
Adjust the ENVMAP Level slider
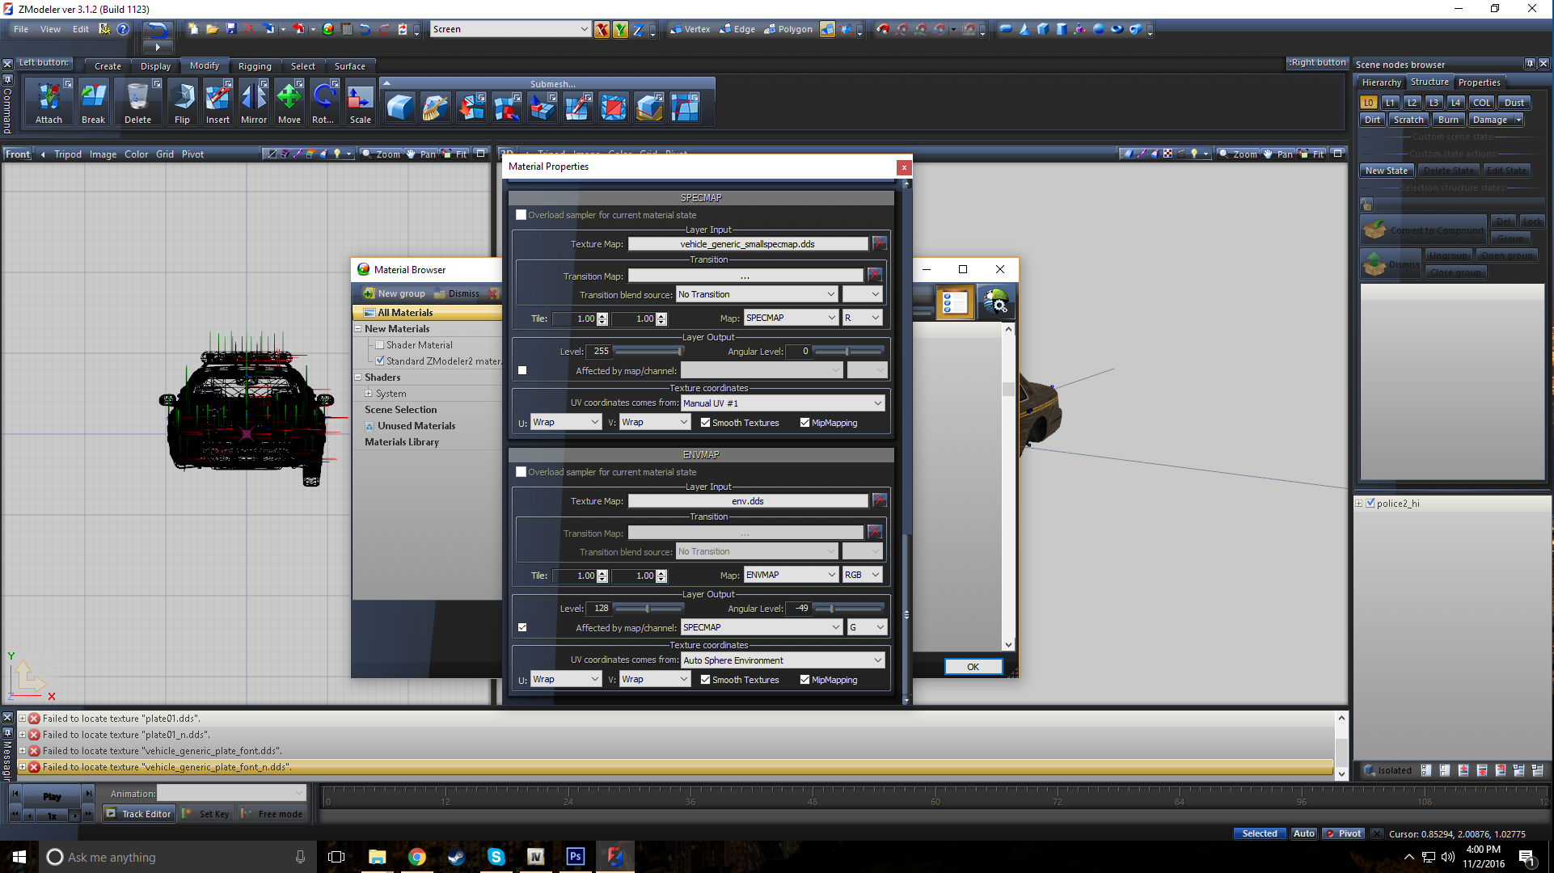648,608
